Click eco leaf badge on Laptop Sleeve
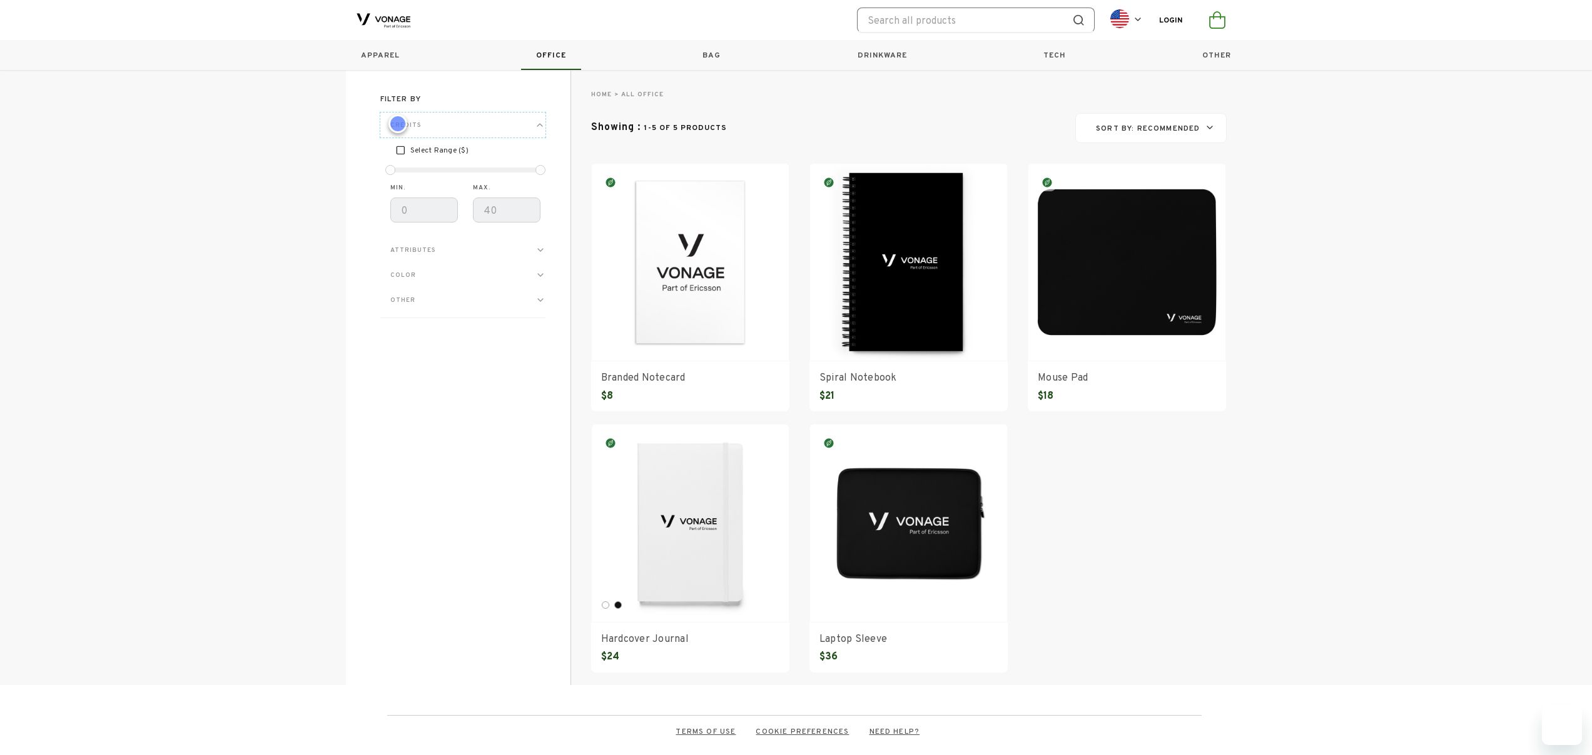Image resolution: width=1592 pixels, height=755 pixels. click(829, 443)
